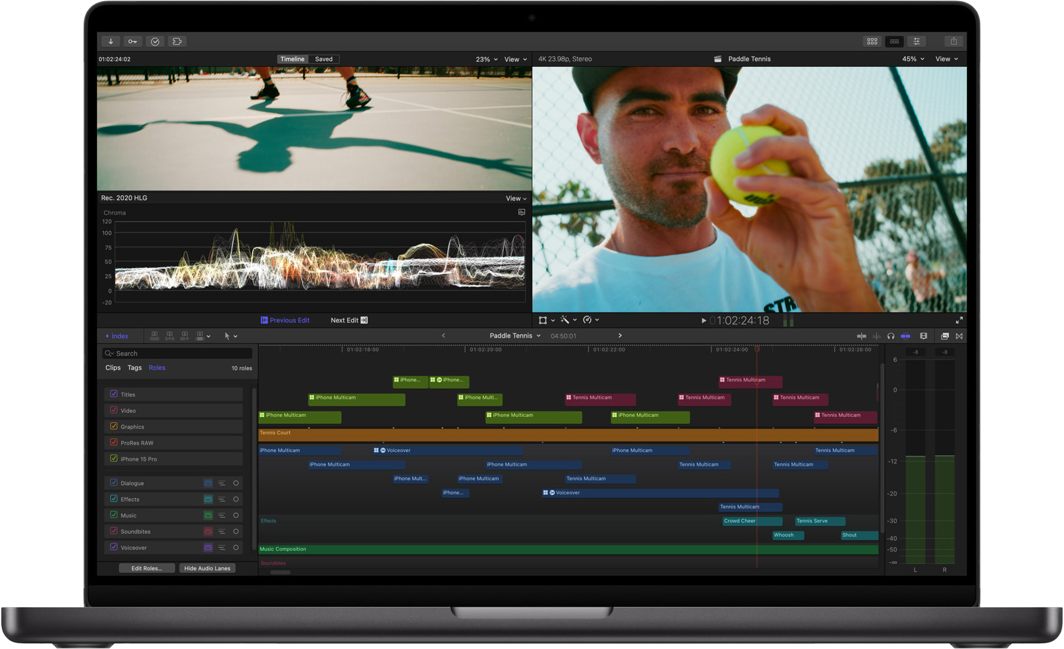Click the import media arrow icon

click(x=111, y=41)
